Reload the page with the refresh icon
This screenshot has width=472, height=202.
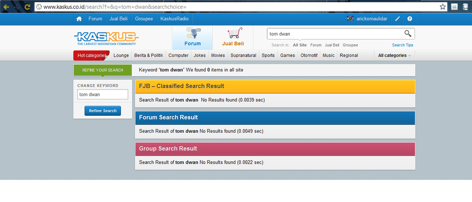(27, 7)
